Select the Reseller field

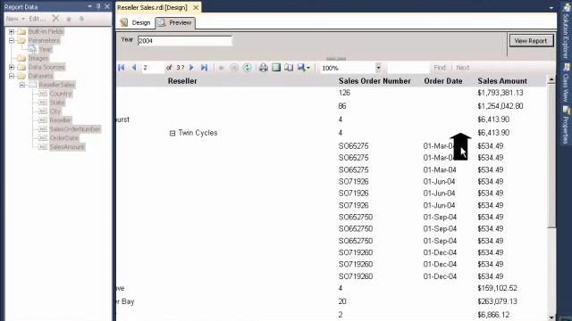click(60, 120)
